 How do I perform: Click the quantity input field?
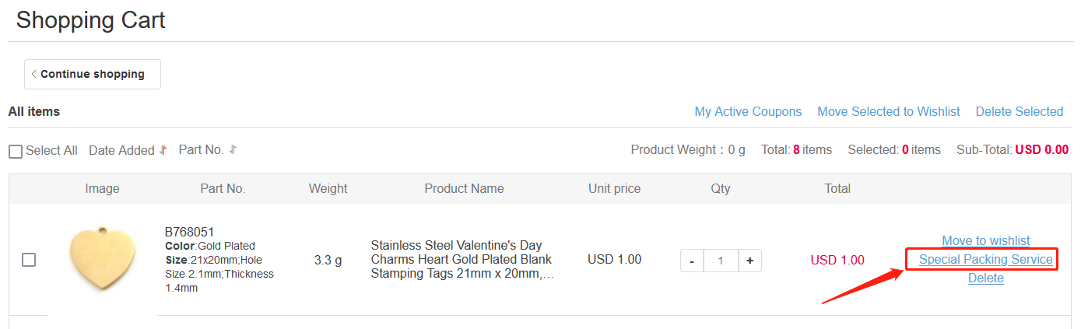point(721,261)
